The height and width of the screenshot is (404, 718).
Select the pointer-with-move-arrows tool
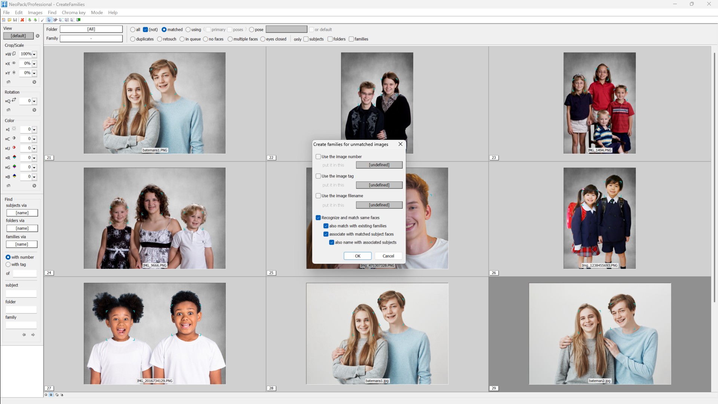click(55, 20)
